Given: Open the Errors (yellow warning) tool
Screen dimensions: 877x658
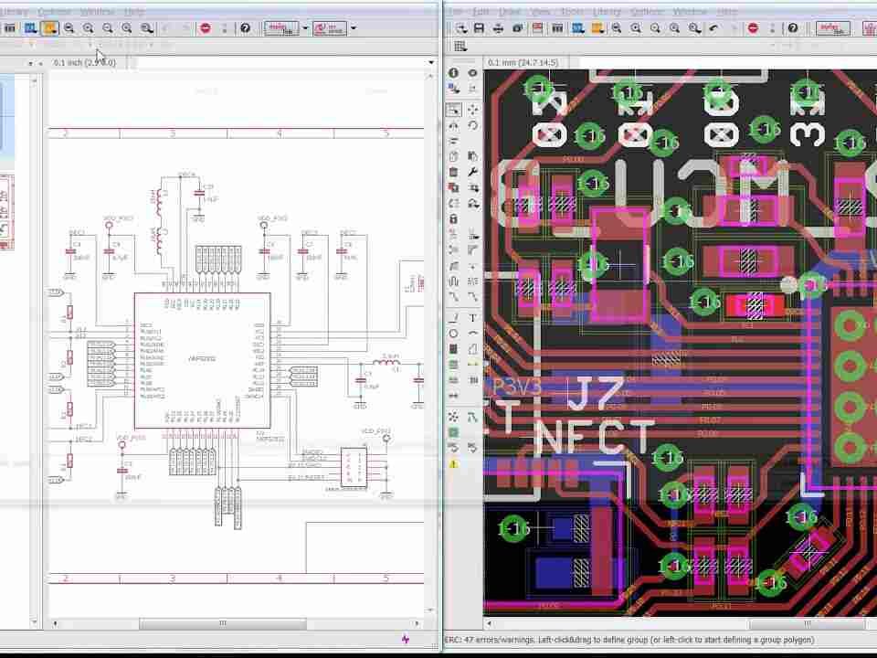Looking at the screenshot, I should (454, 464).
